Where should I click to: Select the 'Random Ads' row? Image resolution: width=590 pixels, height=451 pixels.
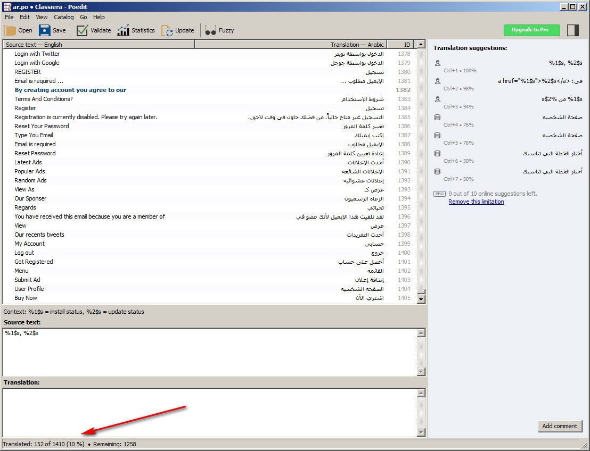pyautogui.click(x=209, y=180)
